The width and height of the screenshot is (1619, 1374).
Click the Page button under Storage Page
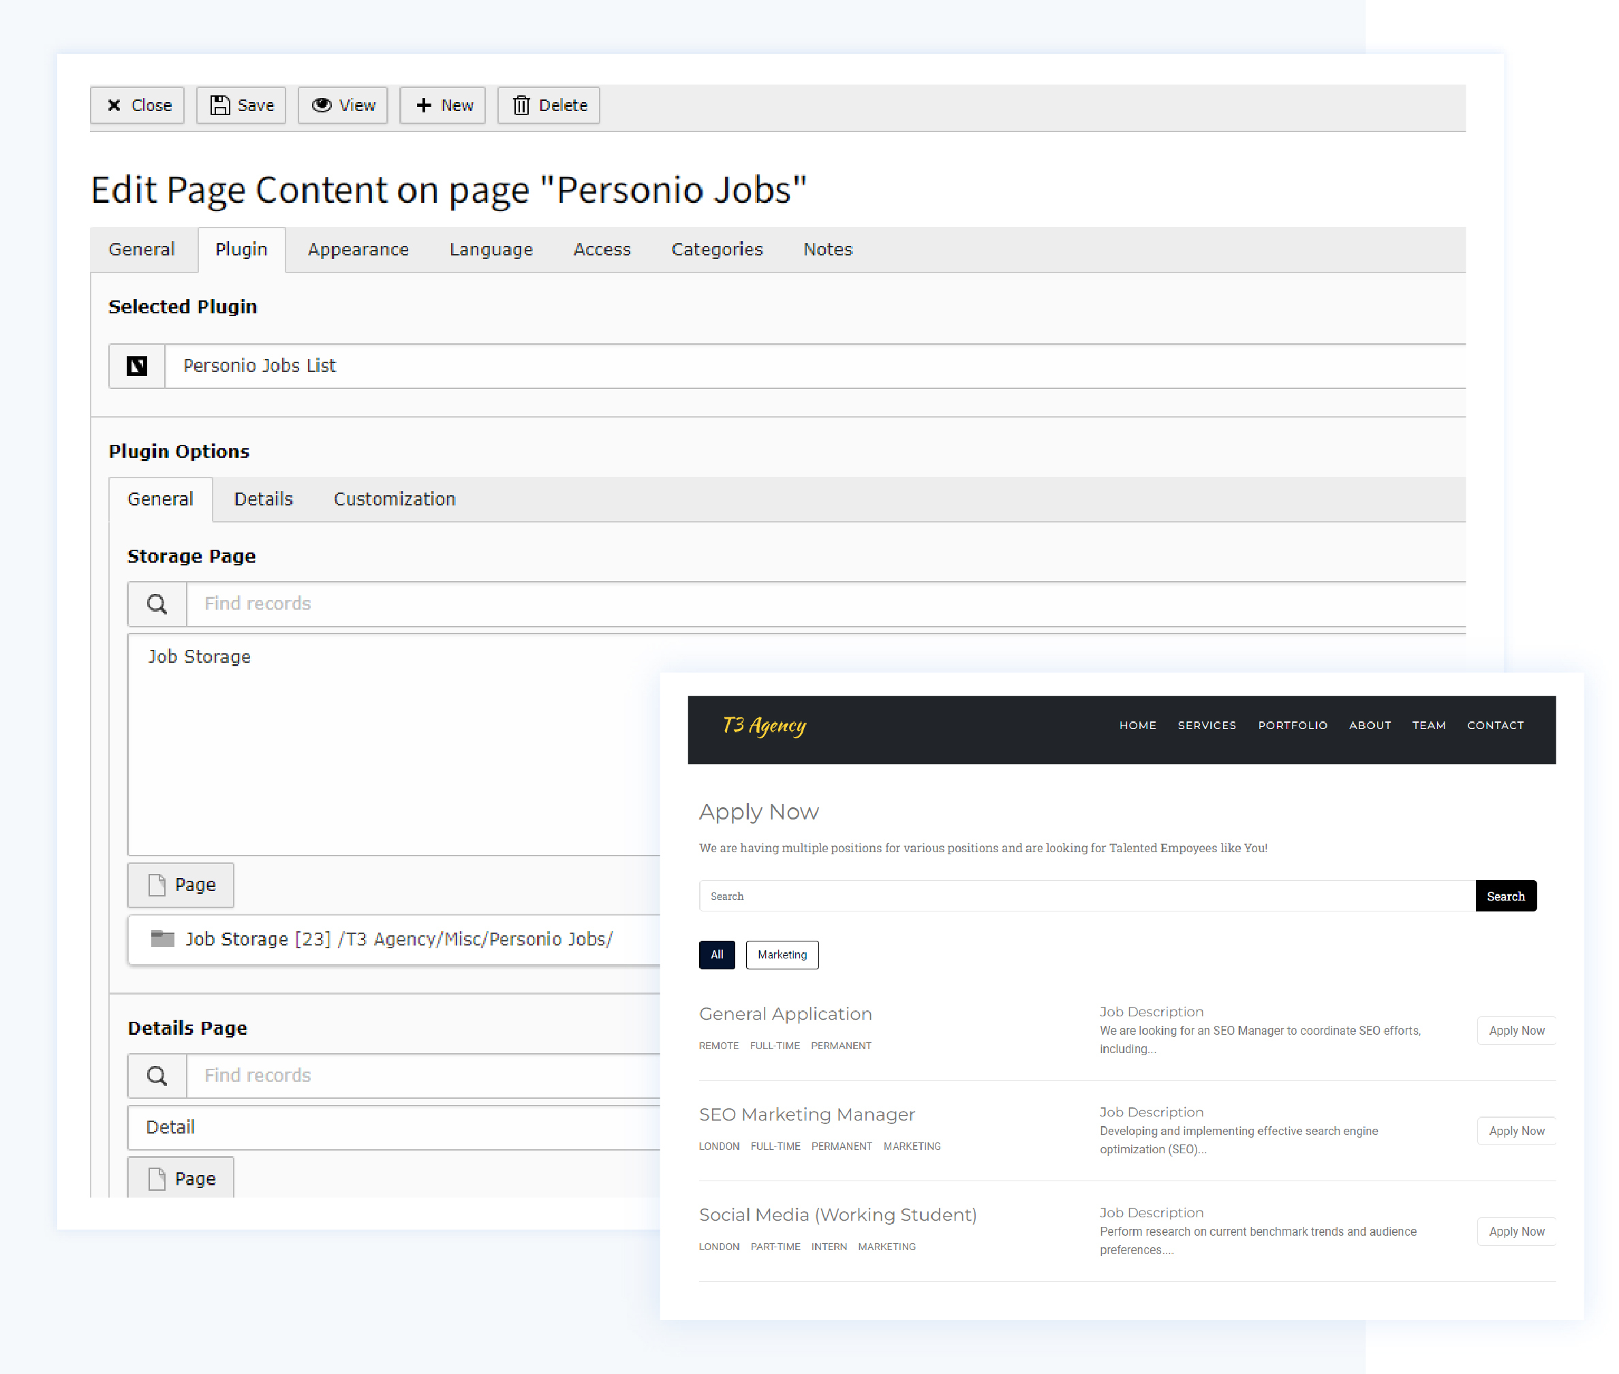pyautogui.click(x=181, y=885)
